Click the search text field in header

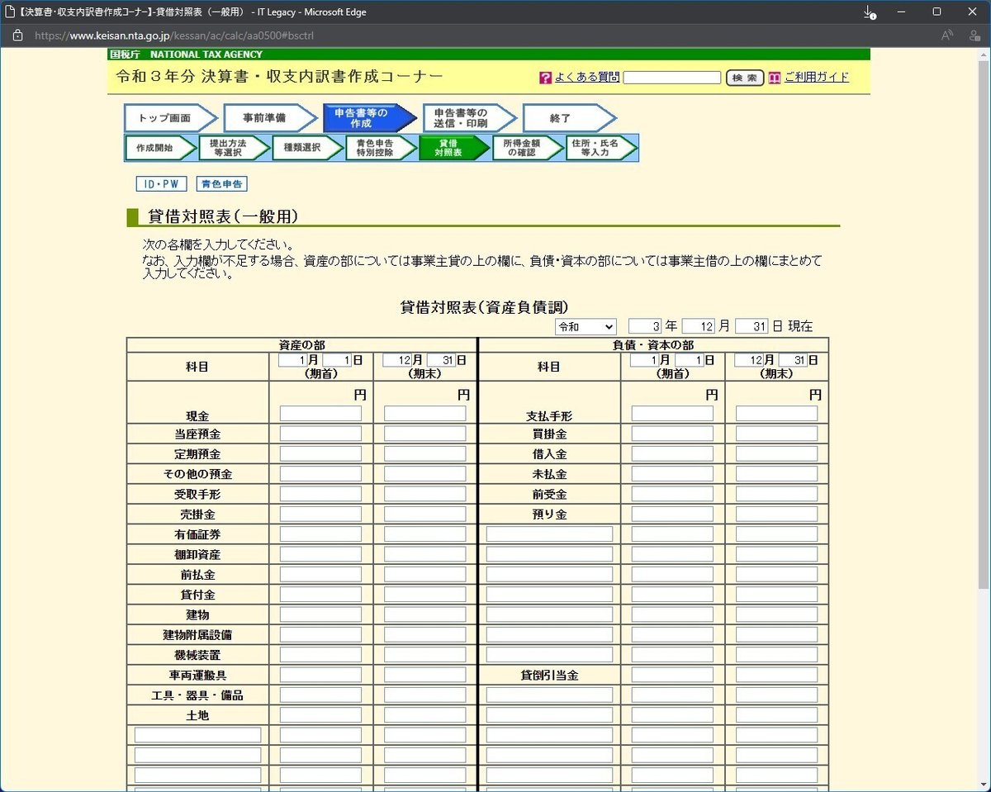pos(672,78)
